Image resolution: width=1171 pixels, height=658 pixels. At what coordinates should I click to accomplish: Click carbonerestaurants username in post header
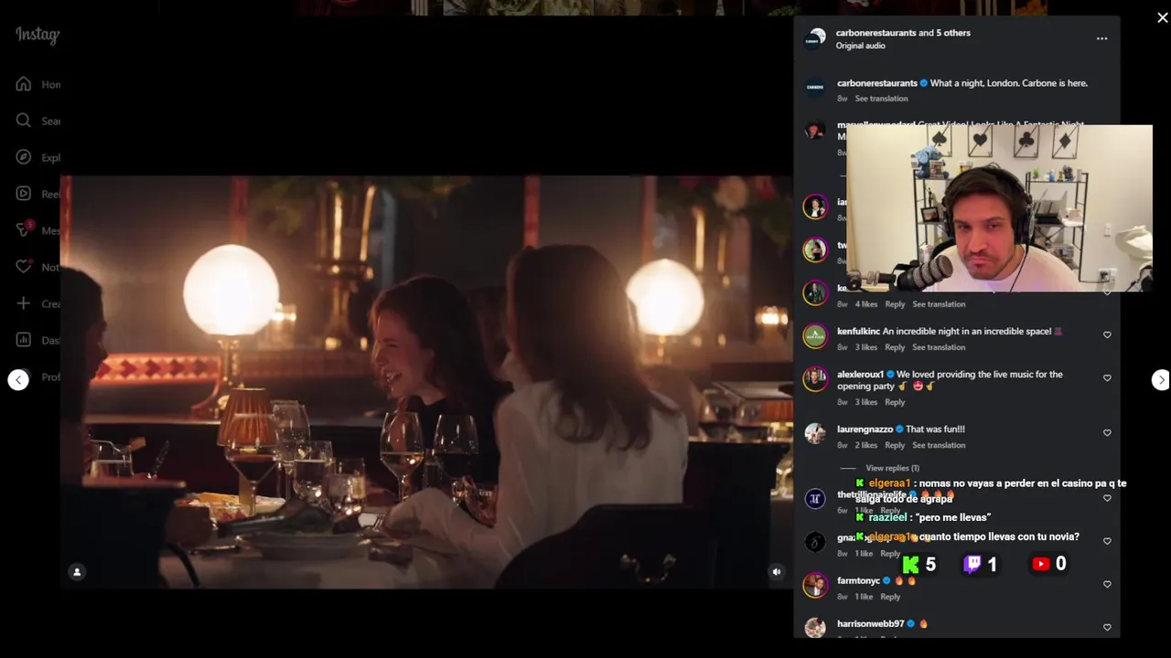click(876, 33)
